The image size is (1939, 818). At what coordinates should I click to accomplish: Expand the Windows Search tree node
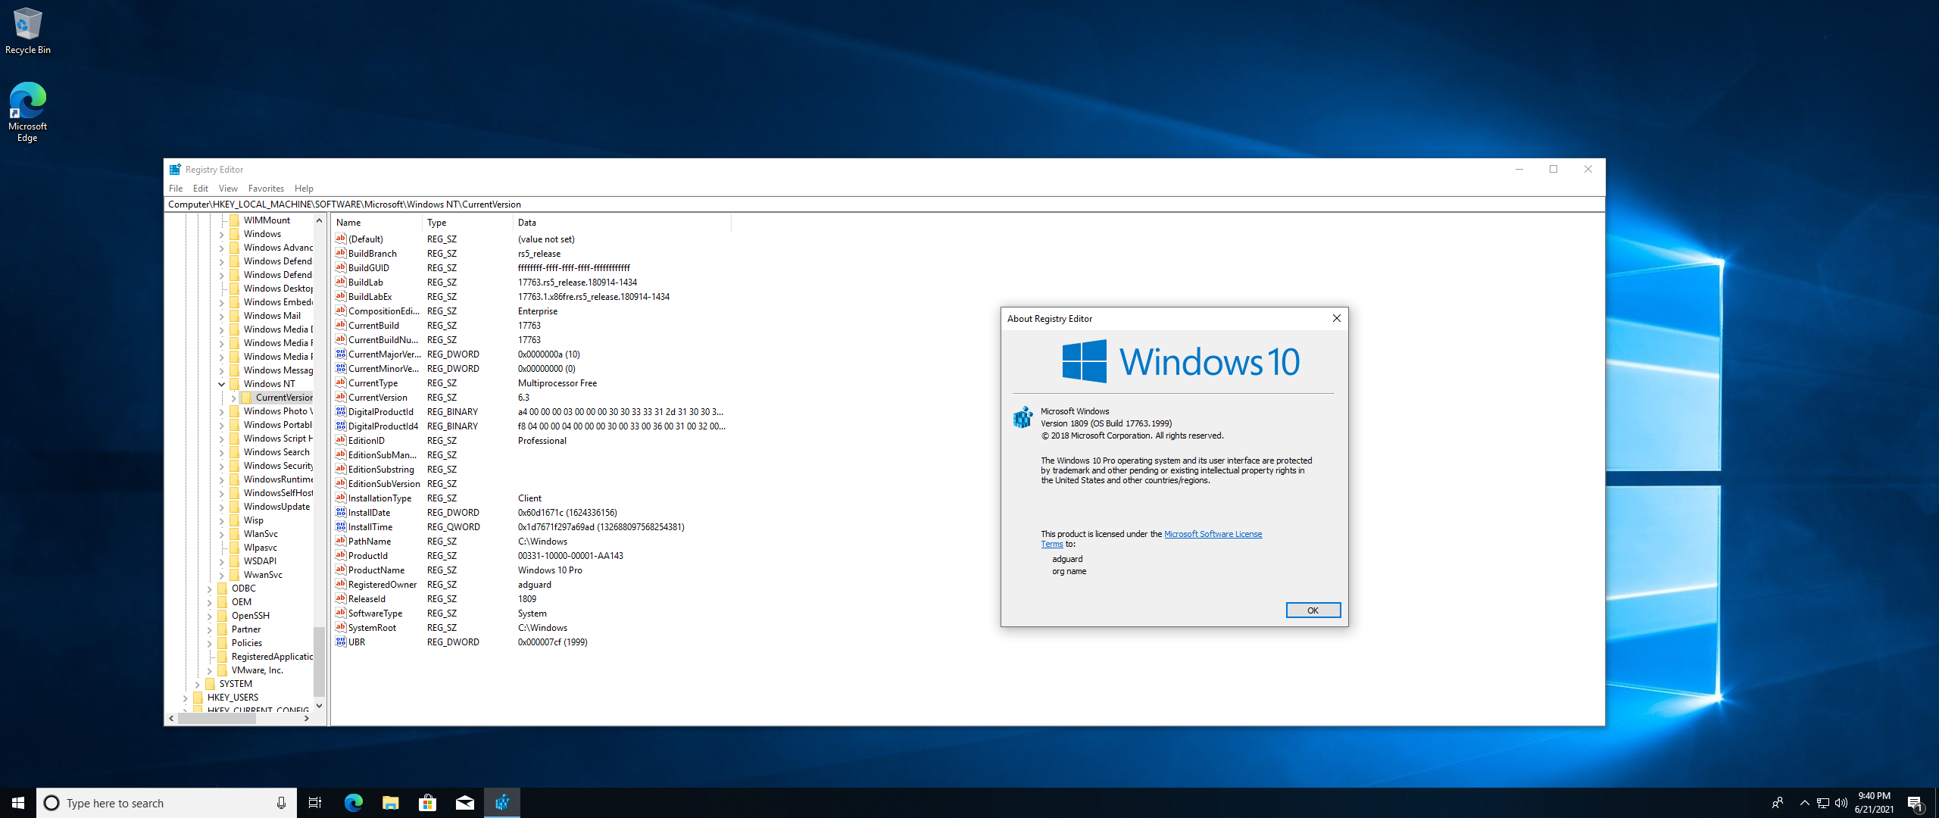click(x=222, y=452)
